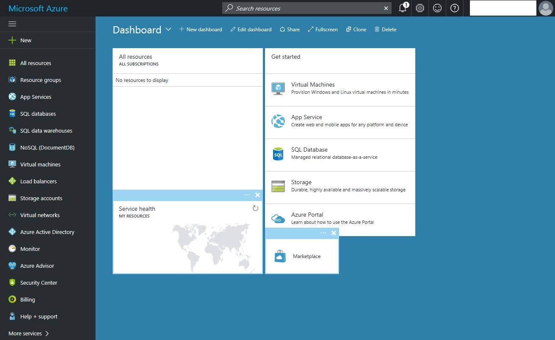Open the Marketplace tile context menu

pos(323,233)
